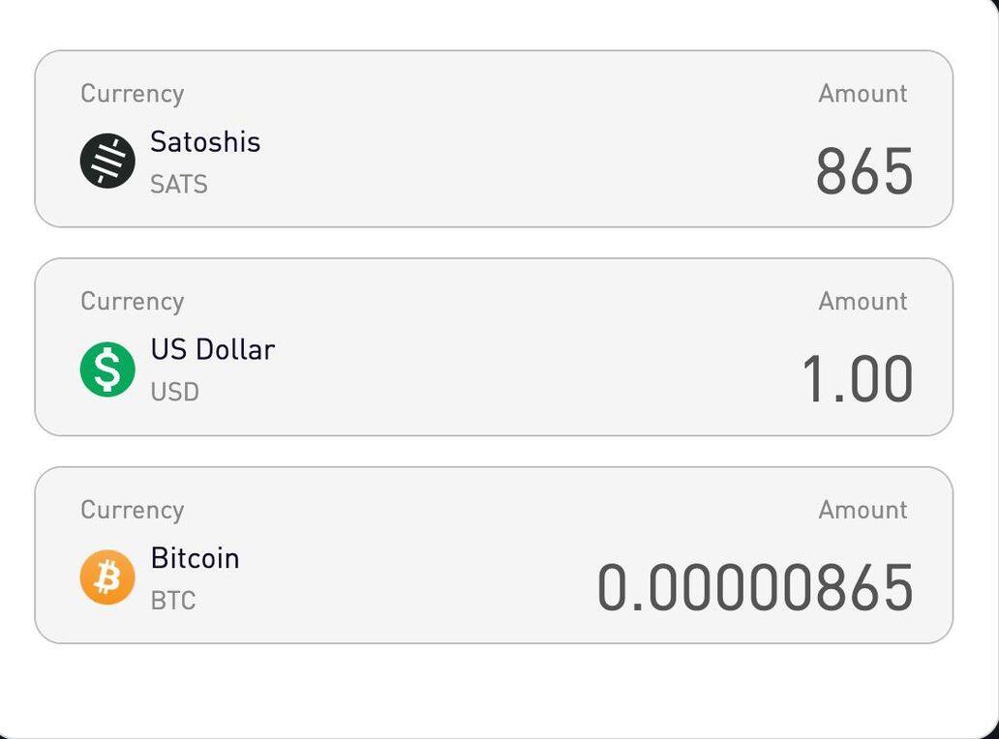The width and height of the screenshot is (999, 739).
Task: Click the orange Bitcoin icon
Action: coord(107,577)
